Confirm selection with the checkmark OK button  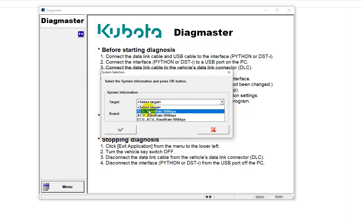[x=121, y=130]
